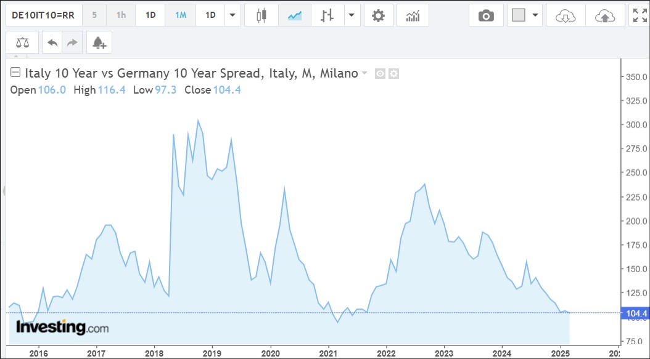The height and width of the screenshot is (359, 650).
Task: Switch to area chart style
Action: pos(294,15)
